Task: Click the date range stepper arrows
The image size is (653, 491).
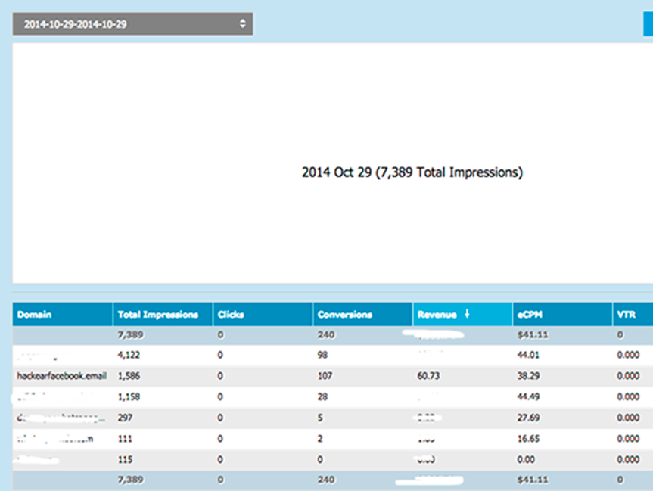Action: pyautogui.click(x=242, y=23)
